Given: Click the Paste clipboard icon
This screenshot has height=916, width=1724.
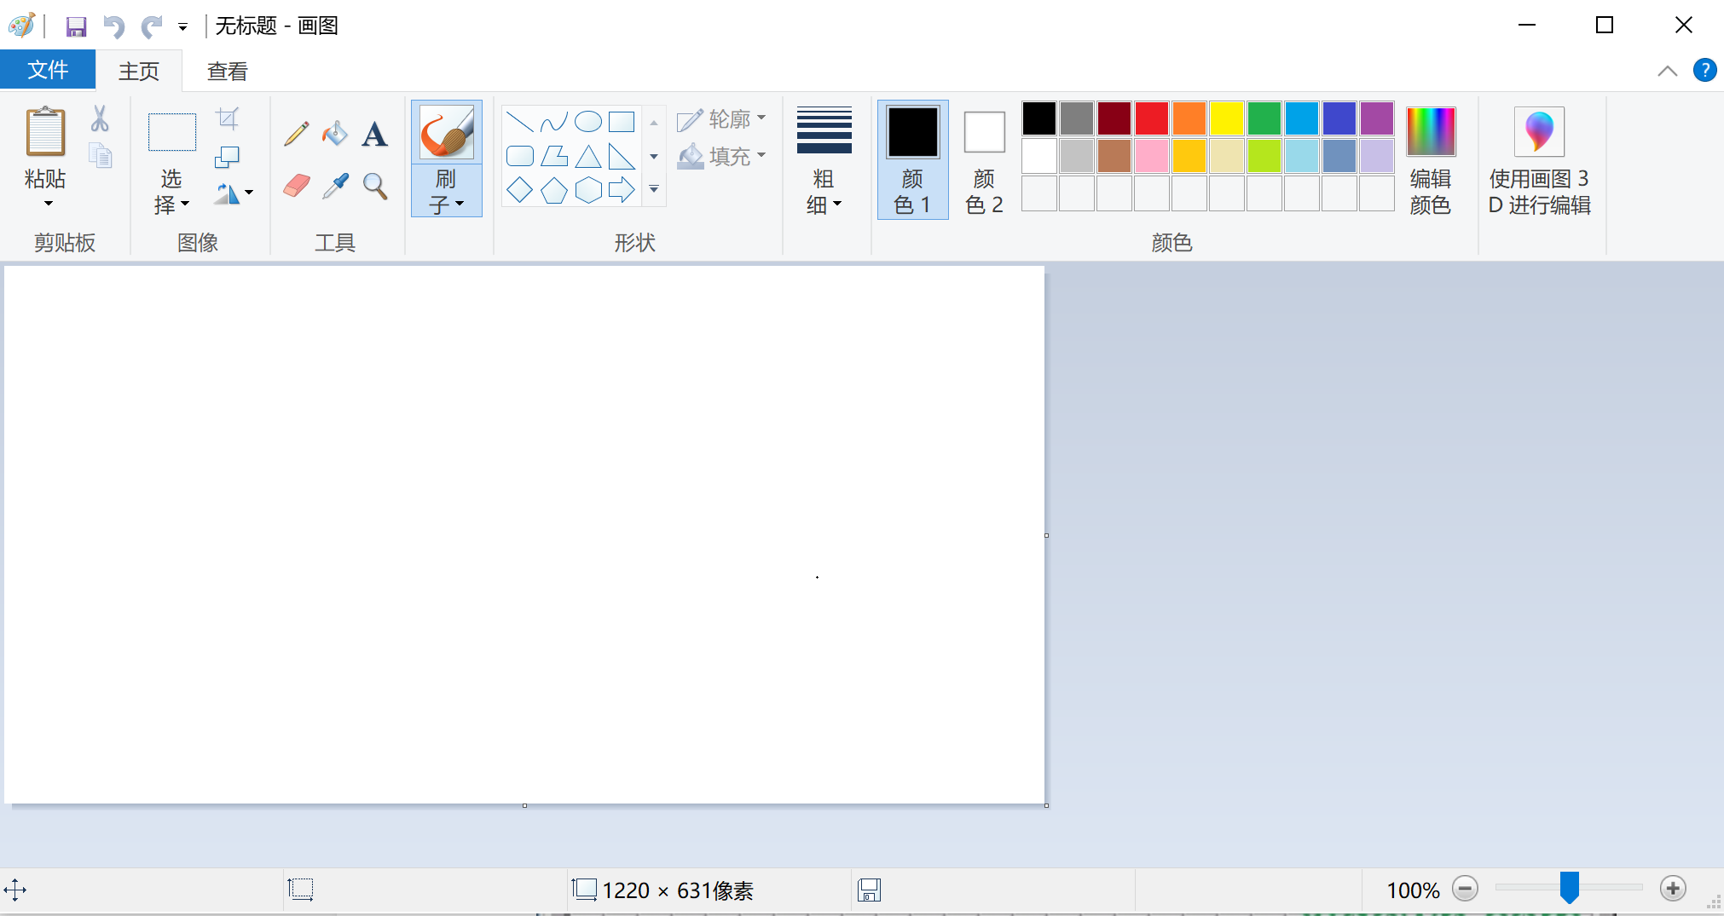Looking at the screenshot, I should tap(45, 132).
